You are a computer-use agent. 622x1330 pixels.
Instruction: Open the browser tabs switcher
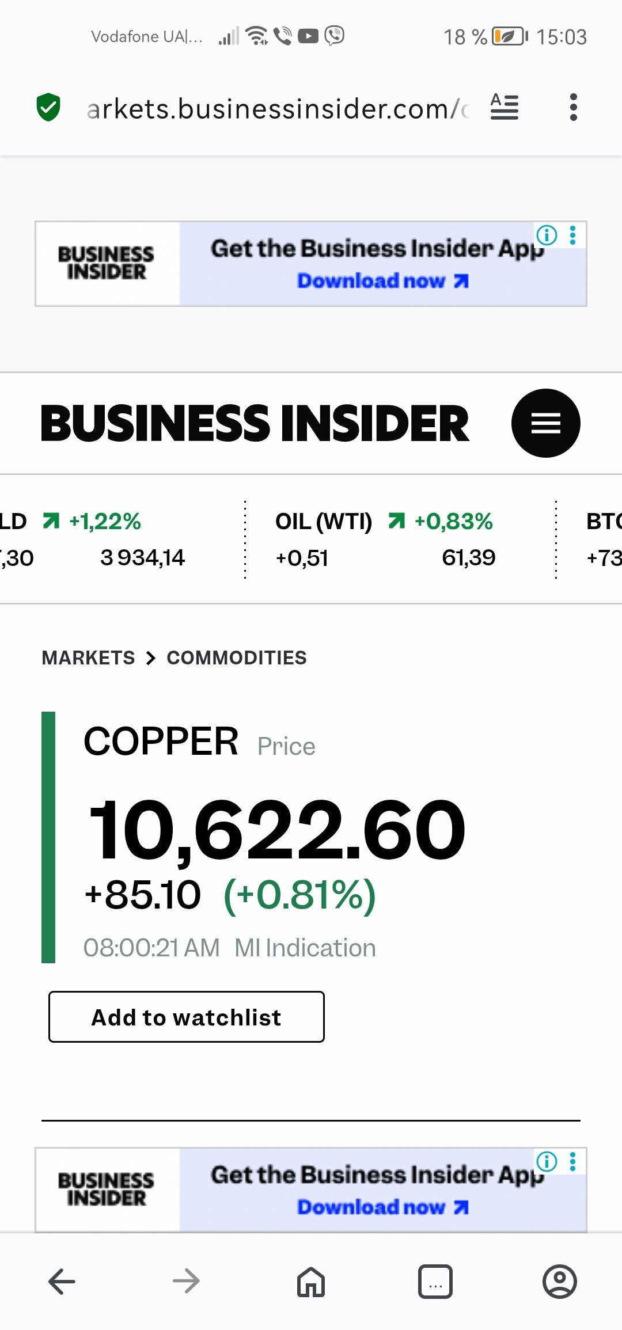point(435,1281)
